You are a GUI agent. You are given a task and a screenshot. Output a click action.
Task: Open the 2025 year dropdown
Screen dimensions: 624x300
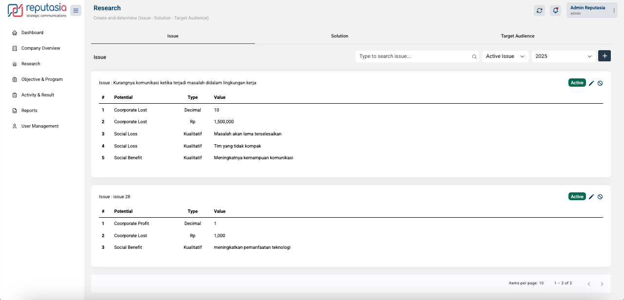tap(563, 56)
